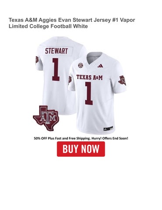Click the large number 1 on jersey back
This screenshot has height=210, width=162.
(x=56, y=70)
